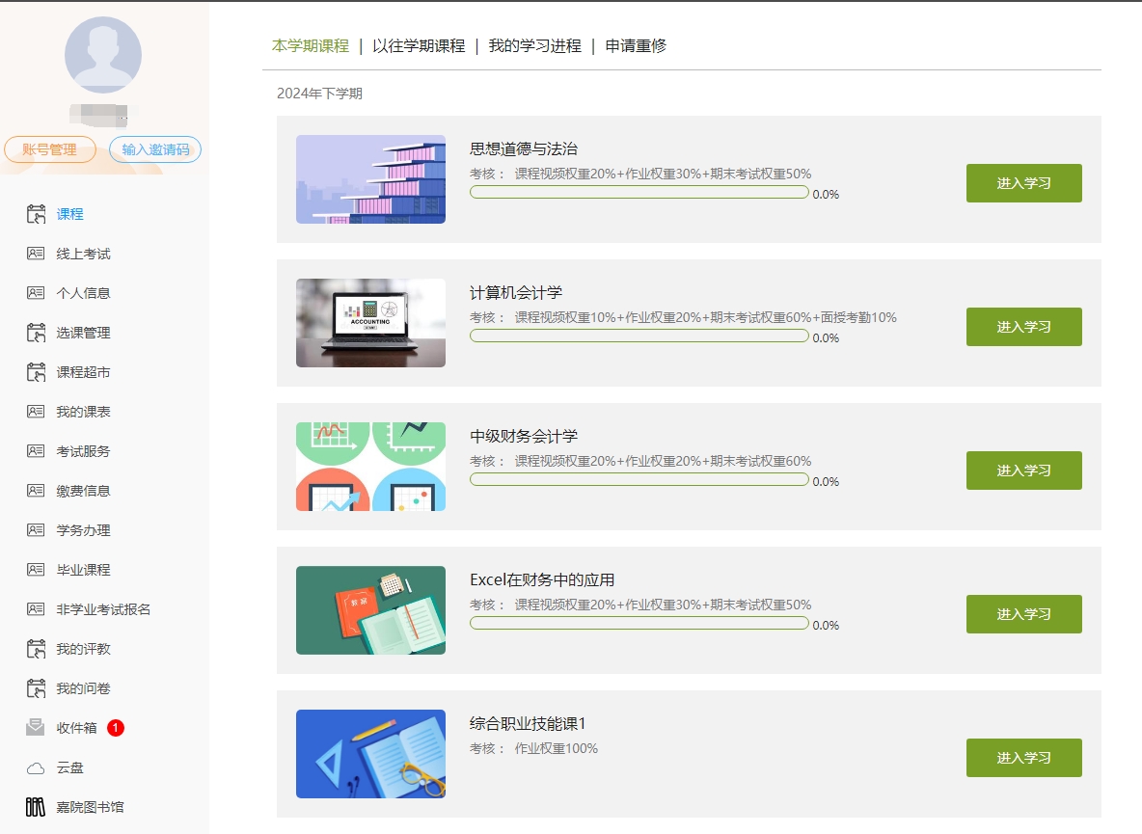Click the user avatar profile picture
Viewport: 1142px width, 834px height.
(103, 55)
